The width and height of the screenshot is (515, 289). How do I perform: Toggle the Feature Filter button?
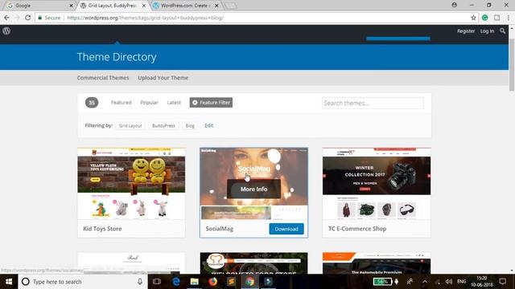click(211, 103)
